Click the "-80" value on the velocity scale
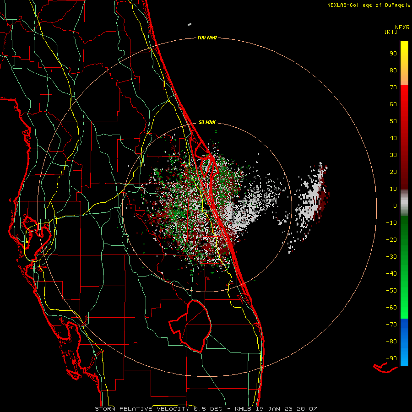The image size is (412, 412). click(x=391, y=342)
